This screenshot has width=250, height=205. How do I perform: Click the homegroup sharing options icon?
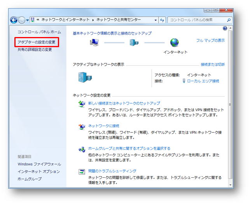[82, 149]
